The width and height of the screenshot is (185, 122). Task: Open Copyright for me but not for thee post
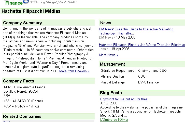(124, 99)
